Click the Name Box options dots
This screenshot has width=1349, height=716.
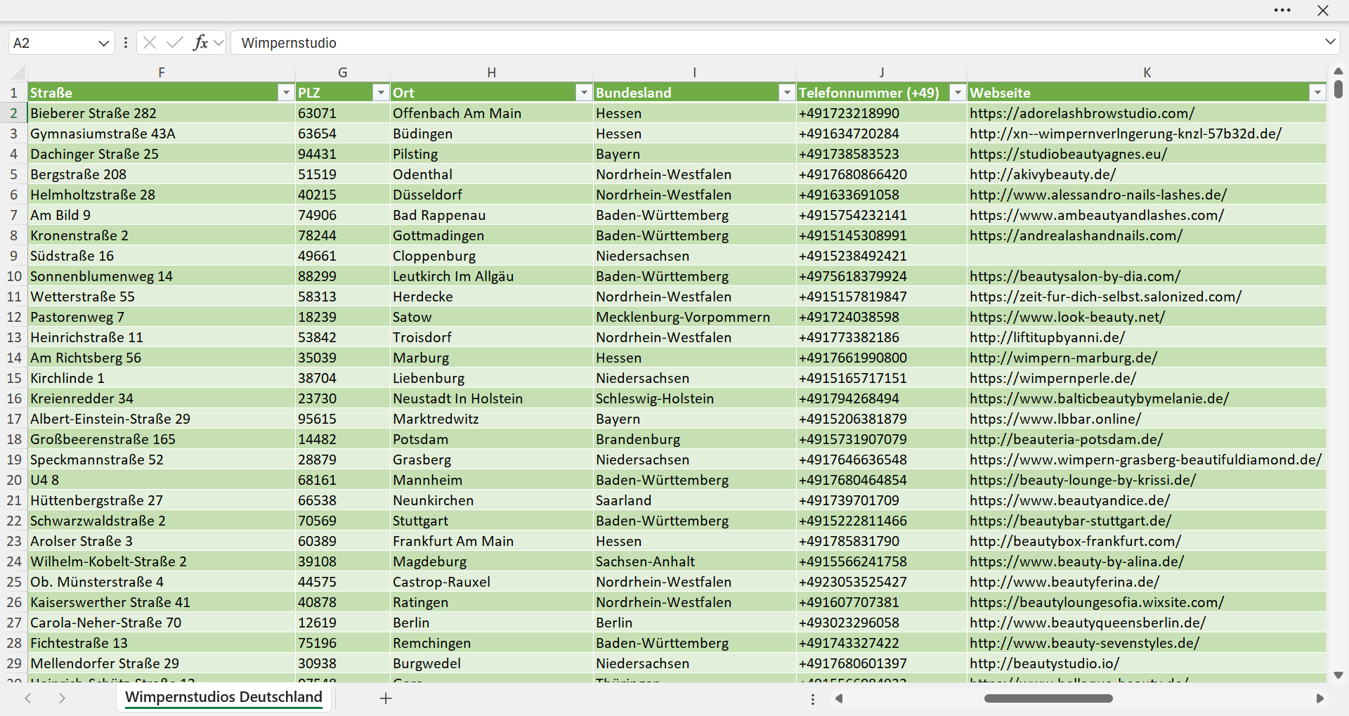pos(126,43)
